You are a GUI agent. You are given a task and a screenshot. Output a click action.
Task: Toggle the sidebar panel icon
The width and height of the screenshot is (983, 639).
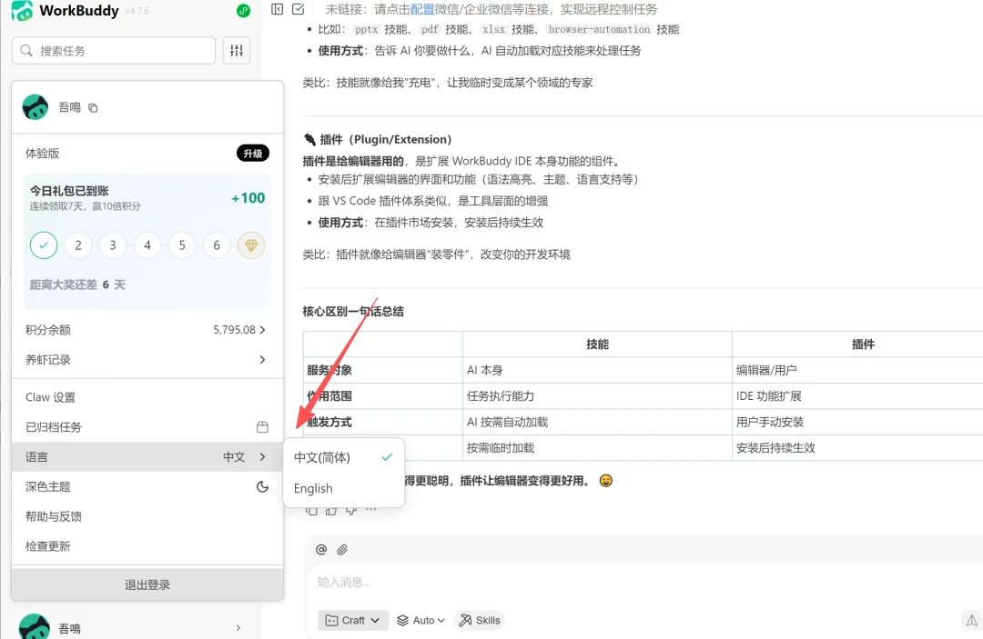(277, 9)
